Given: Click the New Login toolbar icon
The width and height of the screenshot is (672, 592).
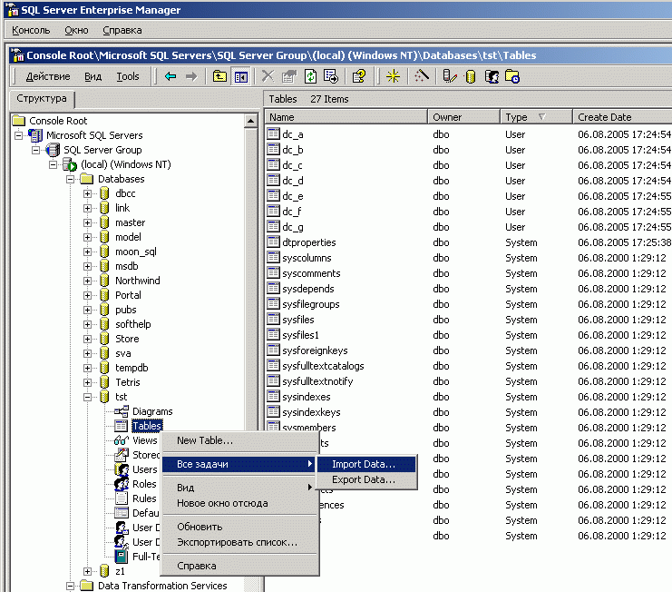Looking at the screenshot, I should point(492,77).
